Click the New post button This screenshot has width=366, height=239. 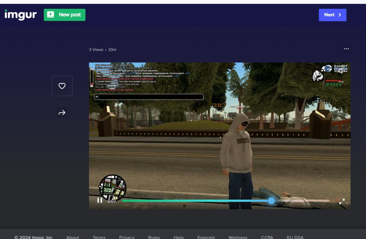65,15
